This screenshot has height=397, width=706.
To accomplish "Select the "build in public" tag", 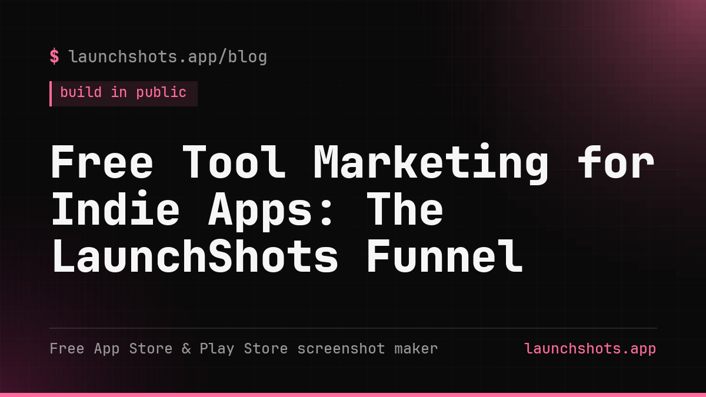I will coord(124,94).
